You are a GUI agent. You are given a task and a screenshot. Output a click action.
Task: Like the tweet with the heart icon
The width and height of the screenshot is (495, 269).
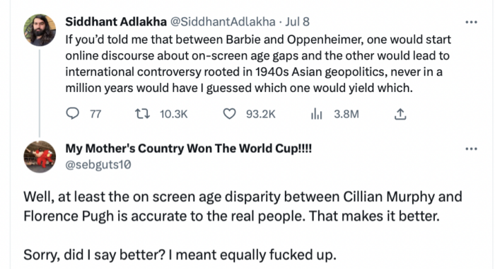pyautogui.click(x=230, y=114)
